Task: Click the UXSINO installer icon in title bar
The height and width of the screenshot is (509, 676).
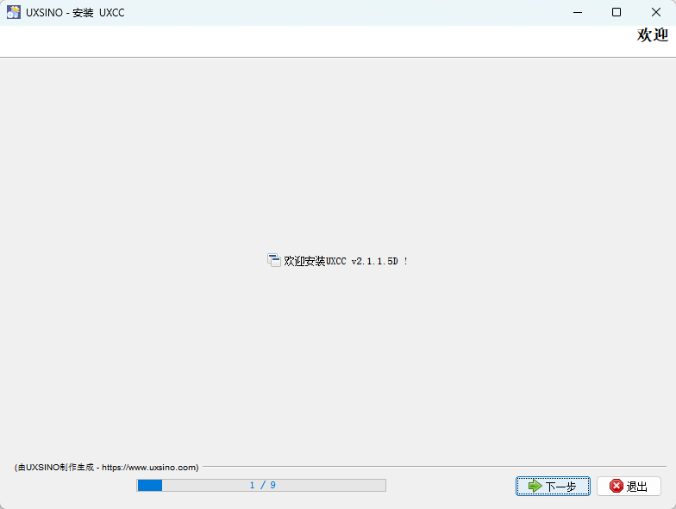Action: click(x=14, y=12)
